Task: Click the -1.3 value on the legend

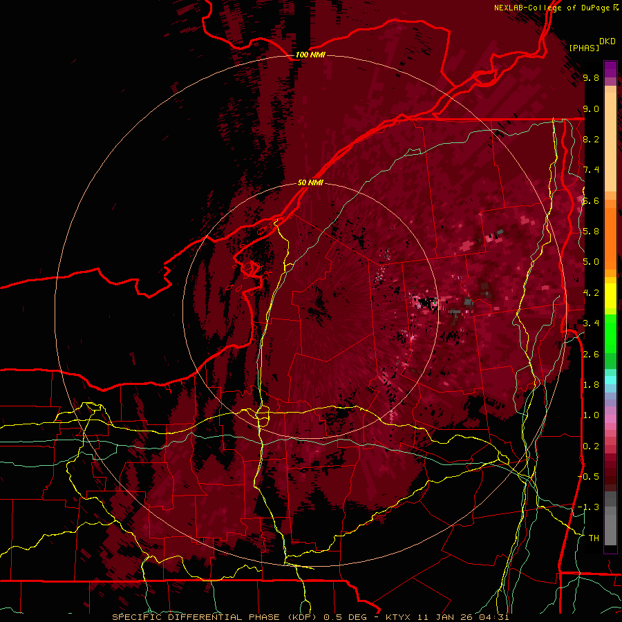Action: pos(588,507)
